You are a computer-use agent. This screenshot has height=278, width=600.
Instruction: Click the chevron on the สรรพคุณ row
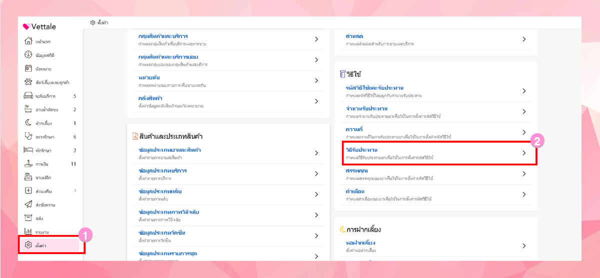tap(524, 174)
